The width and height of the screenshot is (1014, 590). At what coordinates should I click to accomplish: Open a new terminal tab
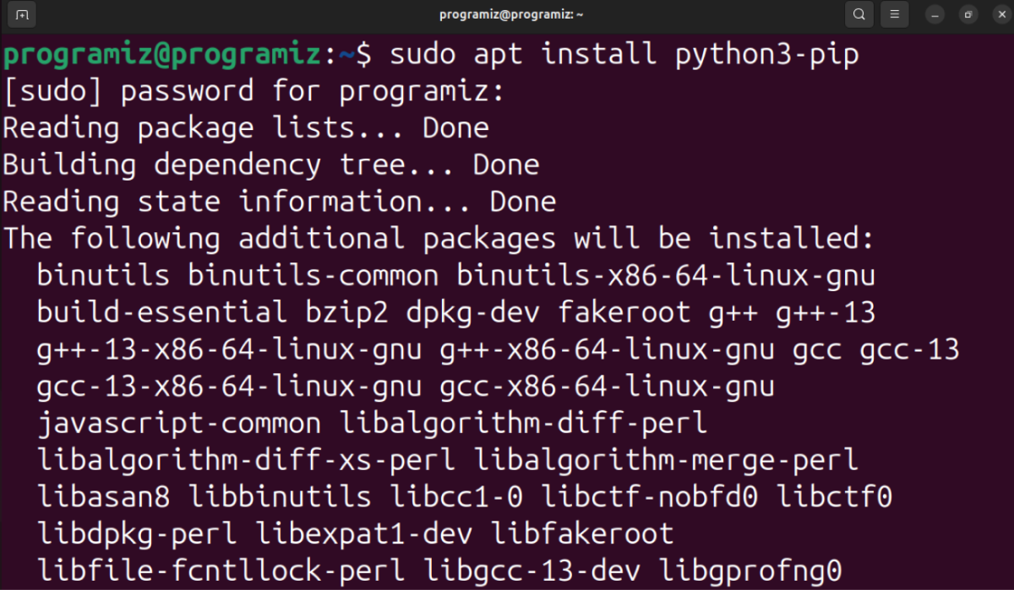[21, 14]
